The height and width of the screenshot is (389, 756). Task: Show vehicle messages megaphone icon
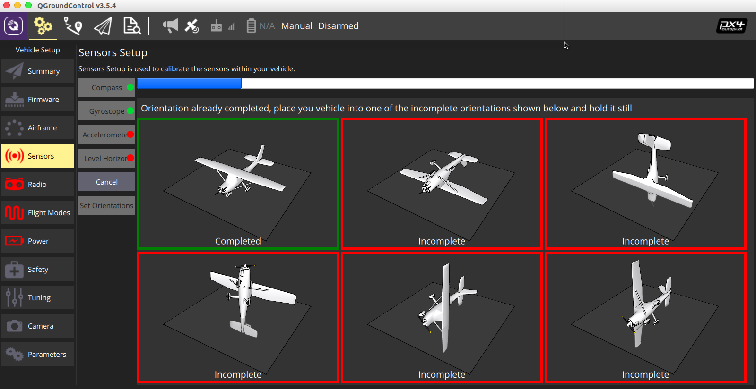[171, 25]
